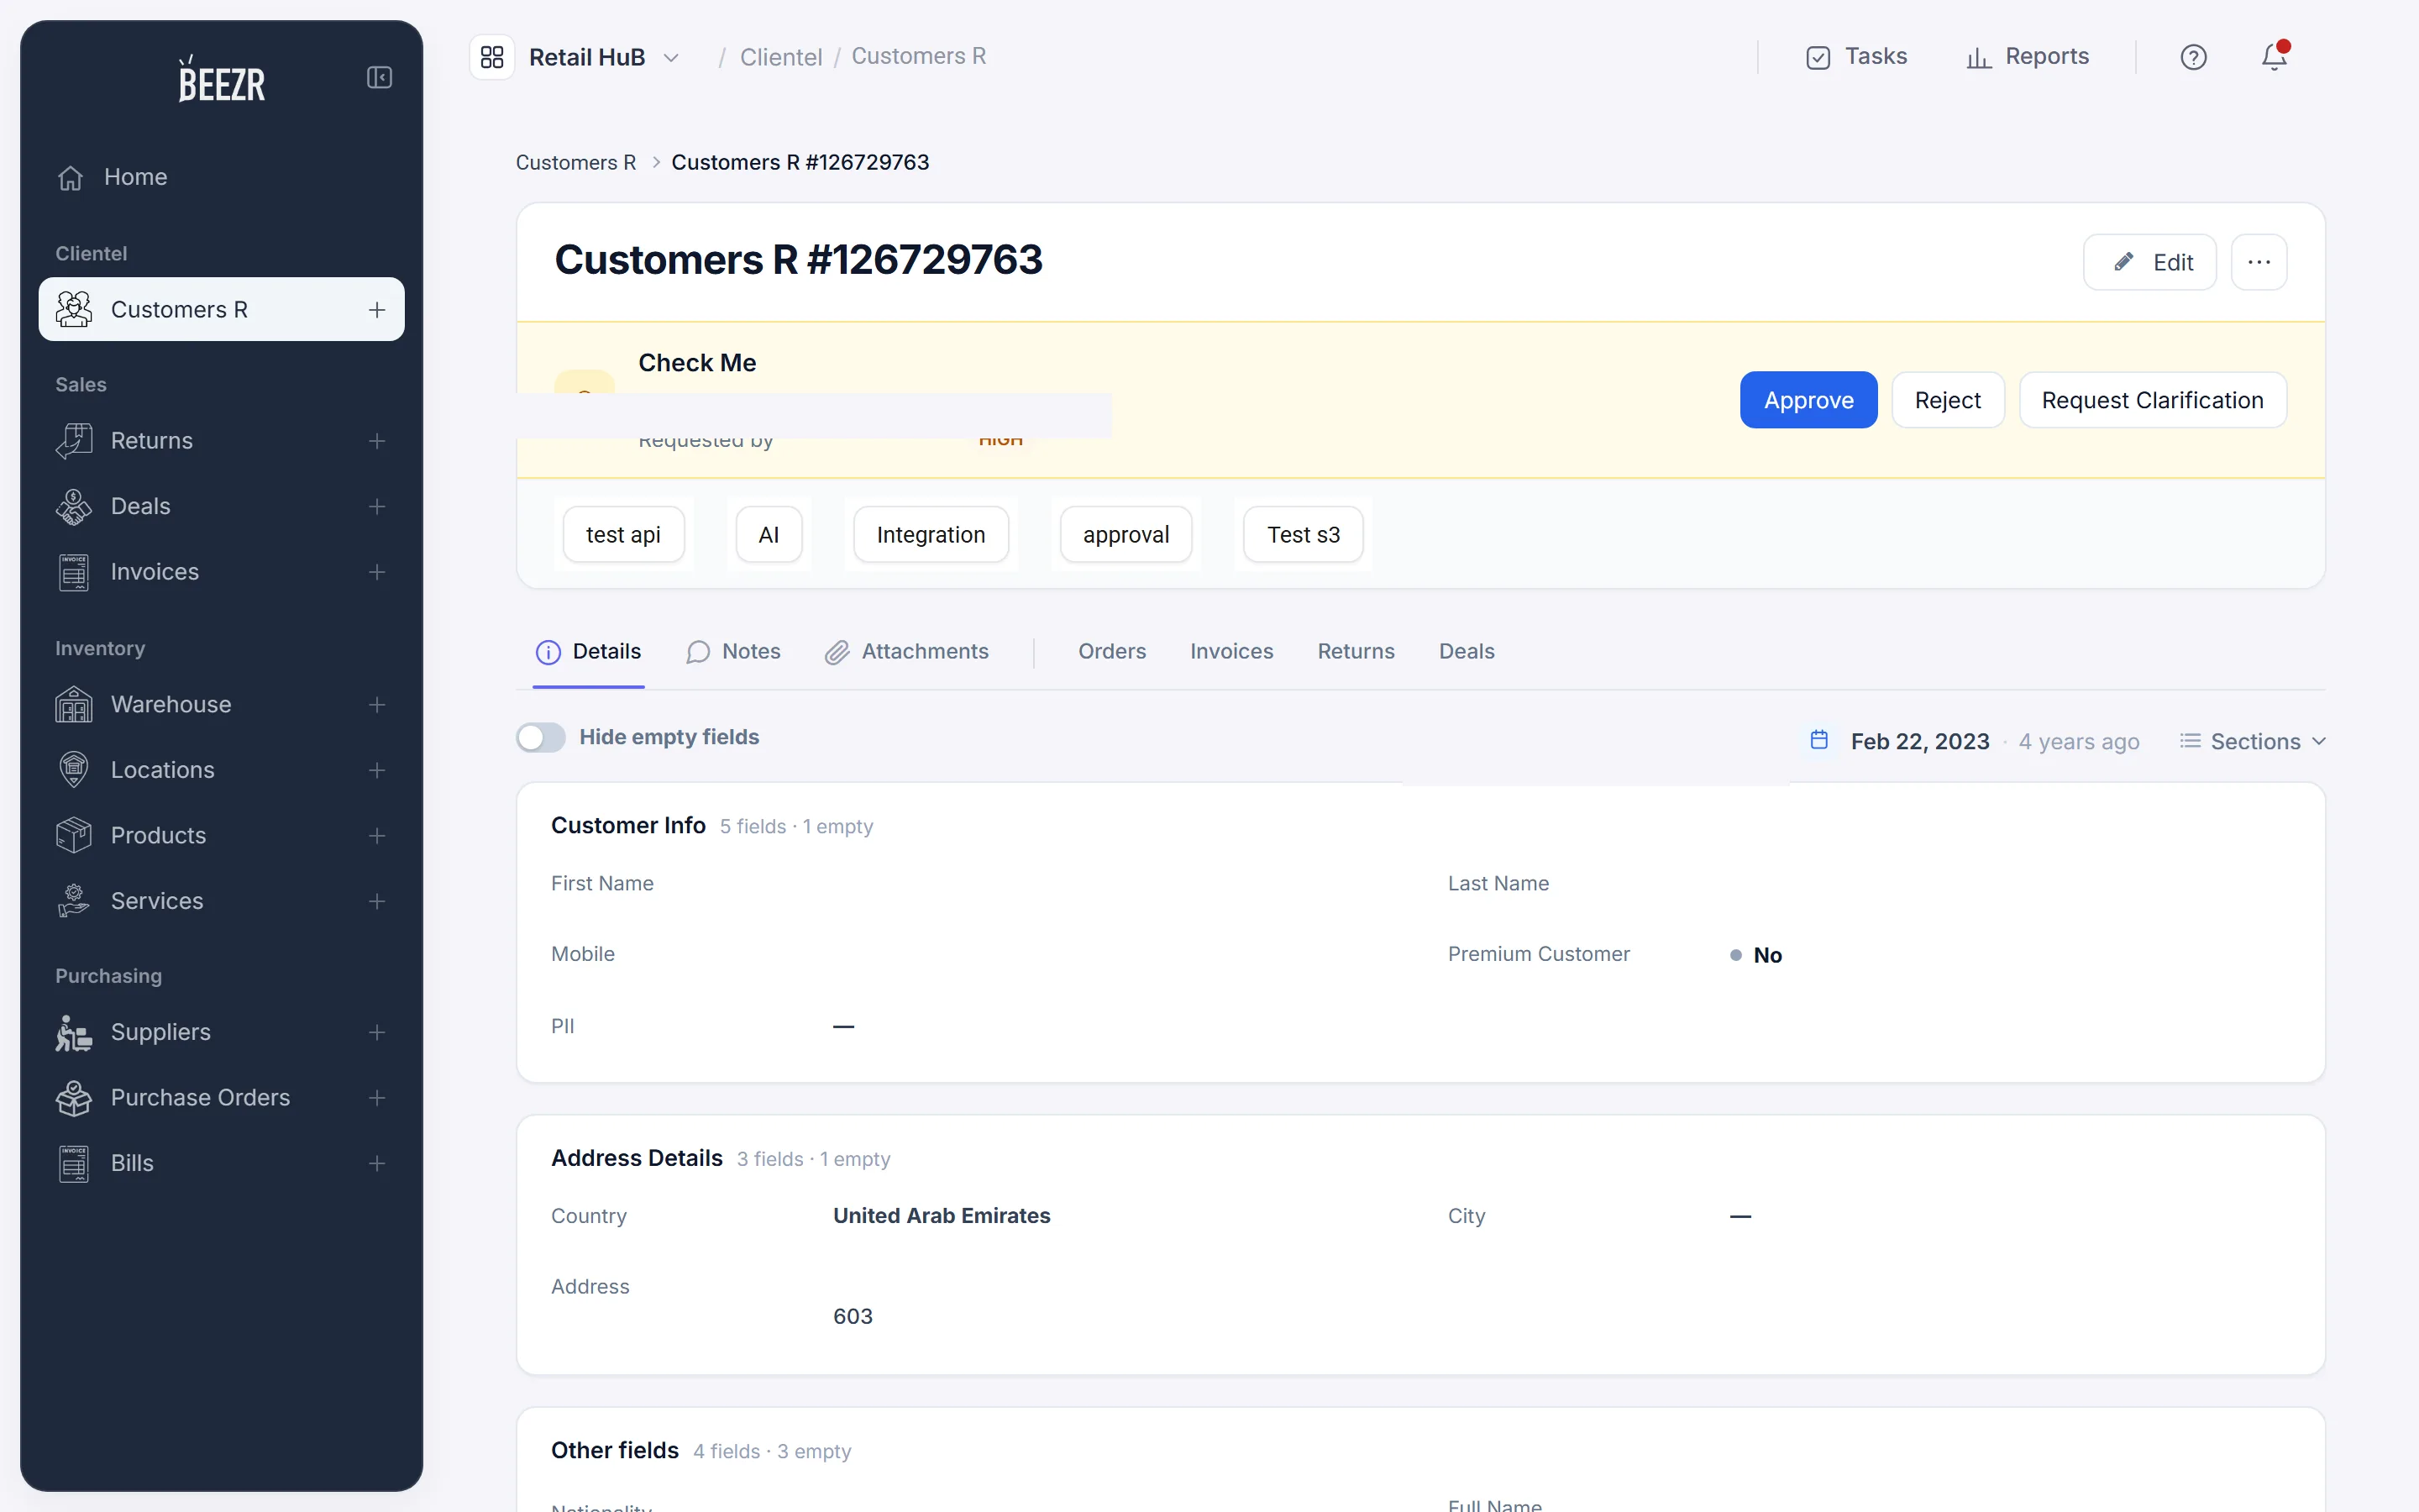The image size is (2419, 1512).
Task: Add a new Services entry with plus
Action: coord(377,901)
